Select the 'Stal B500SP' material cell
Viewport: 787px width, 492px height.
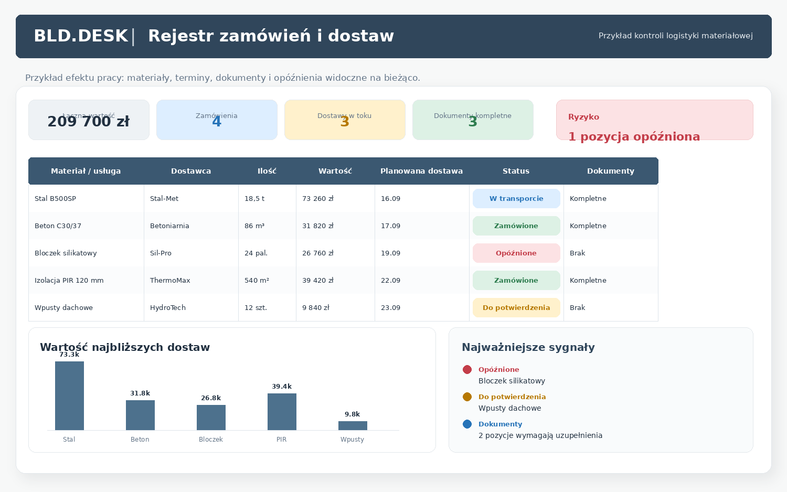click(86, 199)
